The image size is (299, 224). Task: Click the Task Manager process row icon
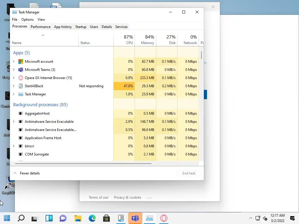(21, 94)
